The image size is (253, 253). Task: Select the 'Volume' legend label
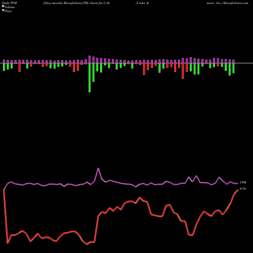coord(10,7)
